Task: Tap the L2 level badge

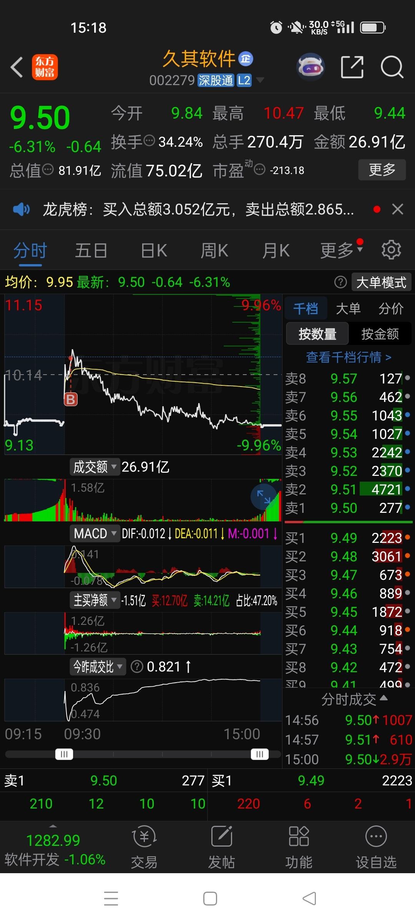Action: coord(244,80)
